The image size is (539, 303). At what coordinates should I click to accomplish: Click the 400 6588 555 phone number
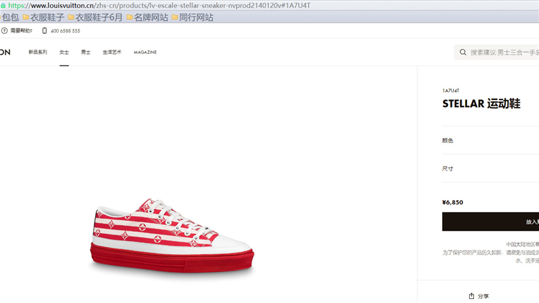(x=66, y=30)
